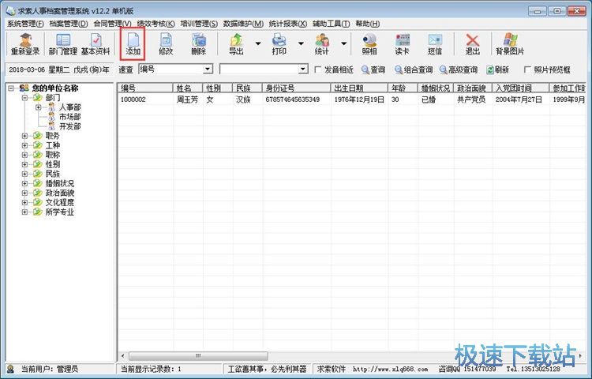Select 开发部 in the department tree
The image size is (592, 379).
pos(69,126)
